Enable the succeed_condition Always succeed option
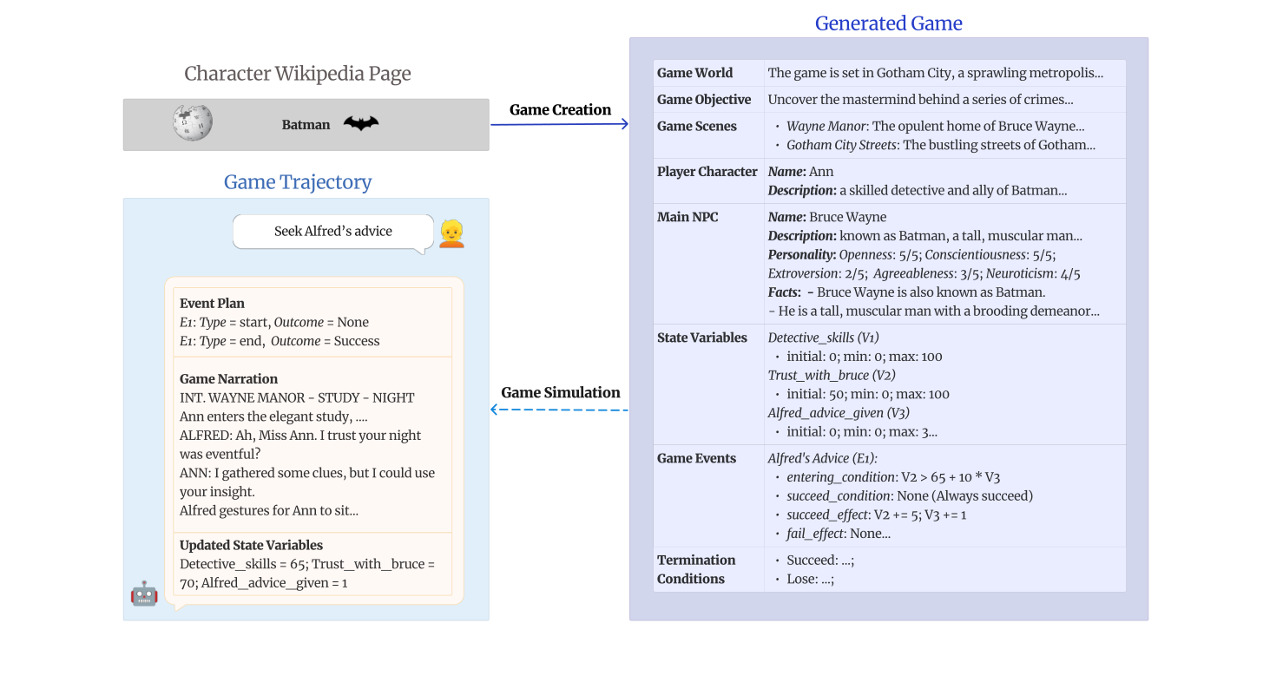The image size is (1283, 682). [891, 495]
